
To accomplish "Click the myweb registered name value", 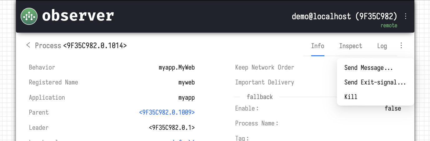I will pos(186,82).
